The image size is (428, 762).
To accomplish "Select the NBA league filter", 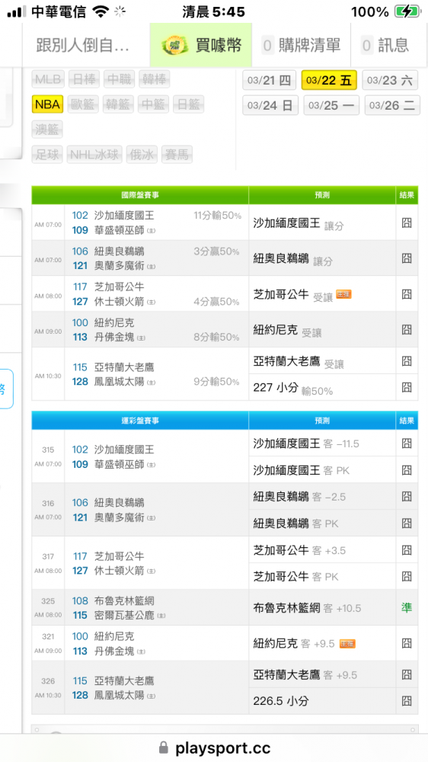I will coord(48,104).
